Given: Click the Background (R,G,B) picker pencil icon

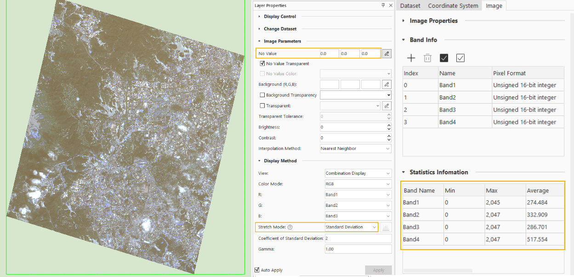Looking at the screenshot, I should [x=386, y=84].
